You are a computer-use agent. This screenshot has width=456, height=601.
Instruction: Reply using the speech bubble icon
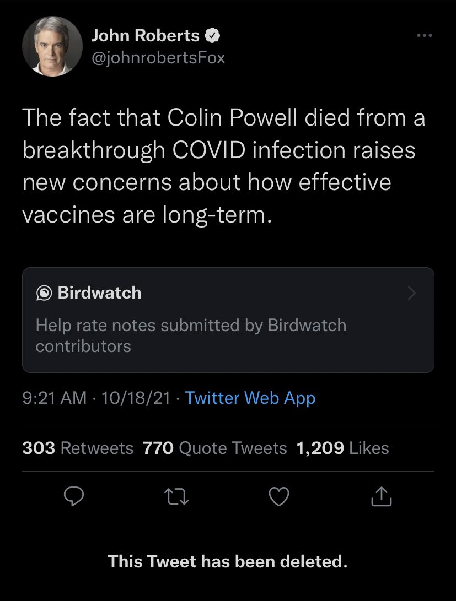pos(73,497)
